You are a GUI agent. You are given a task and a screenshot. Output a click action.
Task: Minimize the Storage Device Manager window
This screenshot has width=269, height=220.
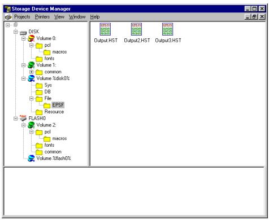tap(248, 9)
